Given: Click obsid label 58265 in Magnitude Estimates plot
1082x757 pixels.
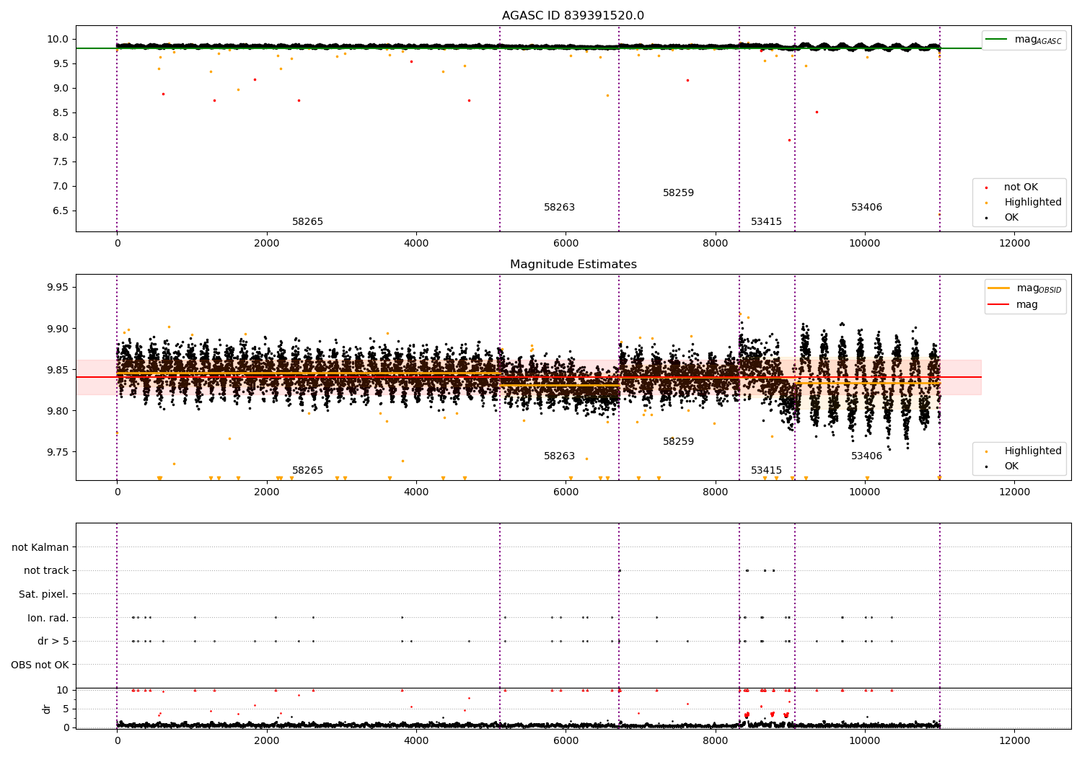Looking at the screenshot, I should tap(307, 471).
